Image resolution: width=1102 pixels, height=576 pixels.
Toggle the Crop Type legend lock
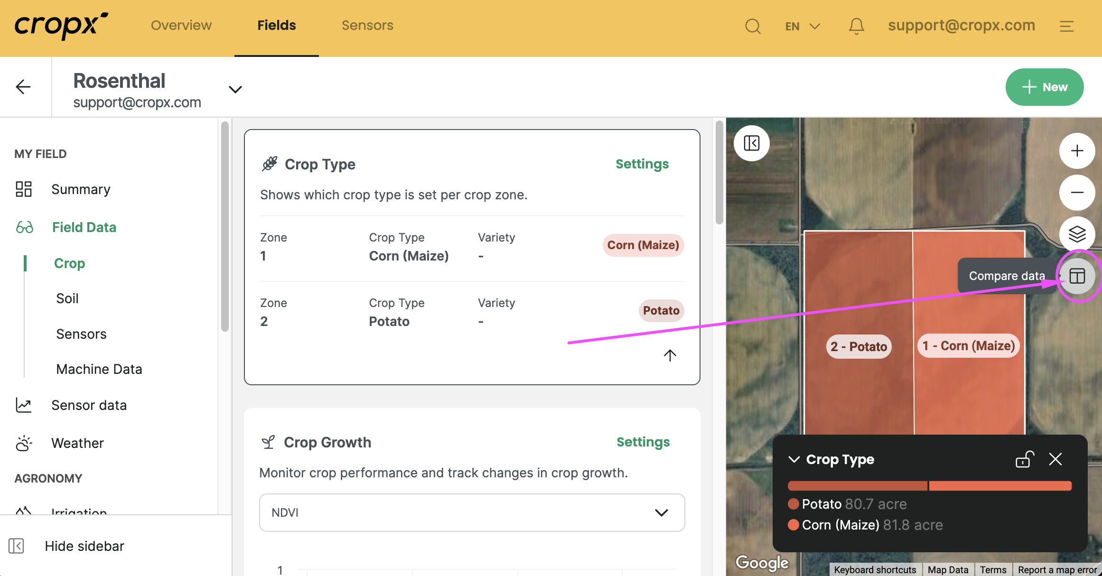(1024, 459)
